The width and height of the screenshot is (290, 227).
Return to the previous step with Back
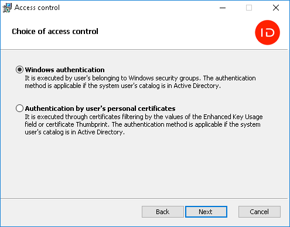[x=163, y=212]
